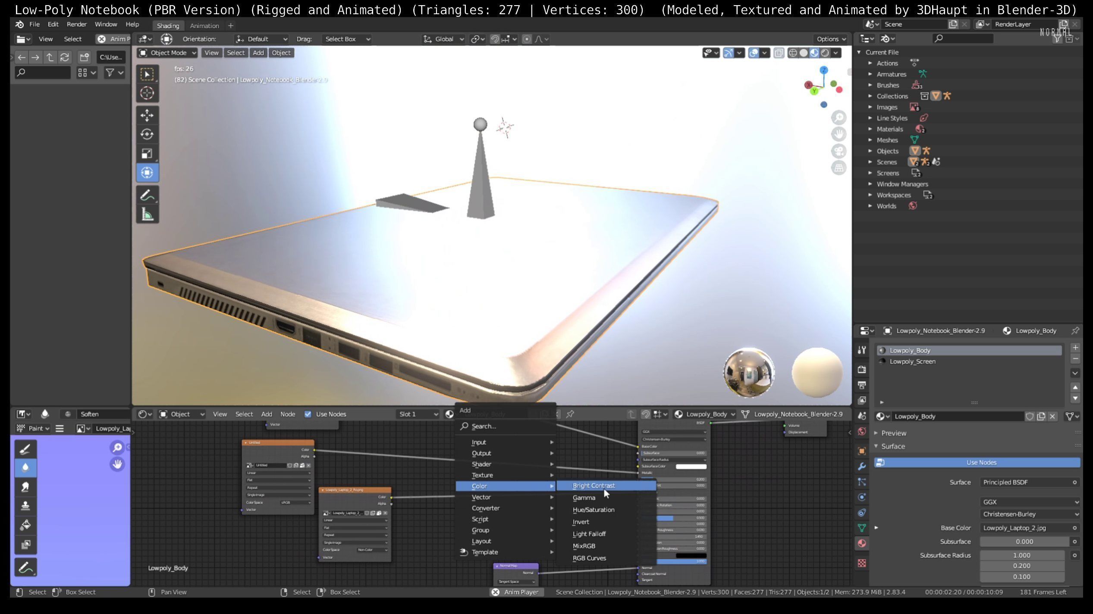Toggle camera view gizmo in viewport
1093x614 pixels.
tap(839, 151)
